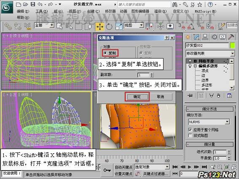Viewport: 239px width, 179px height.
Task: Activate the Select and Scale tool
Action: [x=119, y=27]
